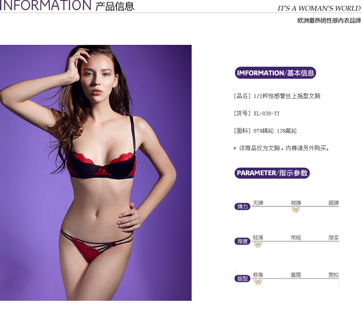Viewport: 362px width, 309px height.
Task: Select the 无弹 elasticity label
Action: tap(258, 203)
